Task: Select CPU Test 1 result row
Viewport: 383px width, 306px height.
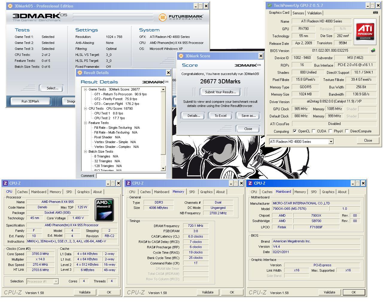Action: point(109,113)
